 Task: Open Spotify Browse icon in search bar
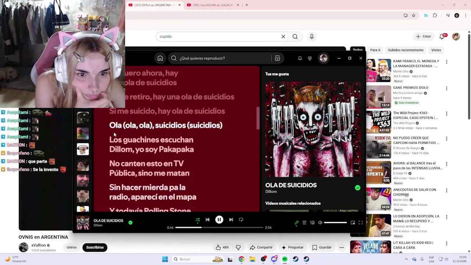pyautogui.click(x=277, y=58)
